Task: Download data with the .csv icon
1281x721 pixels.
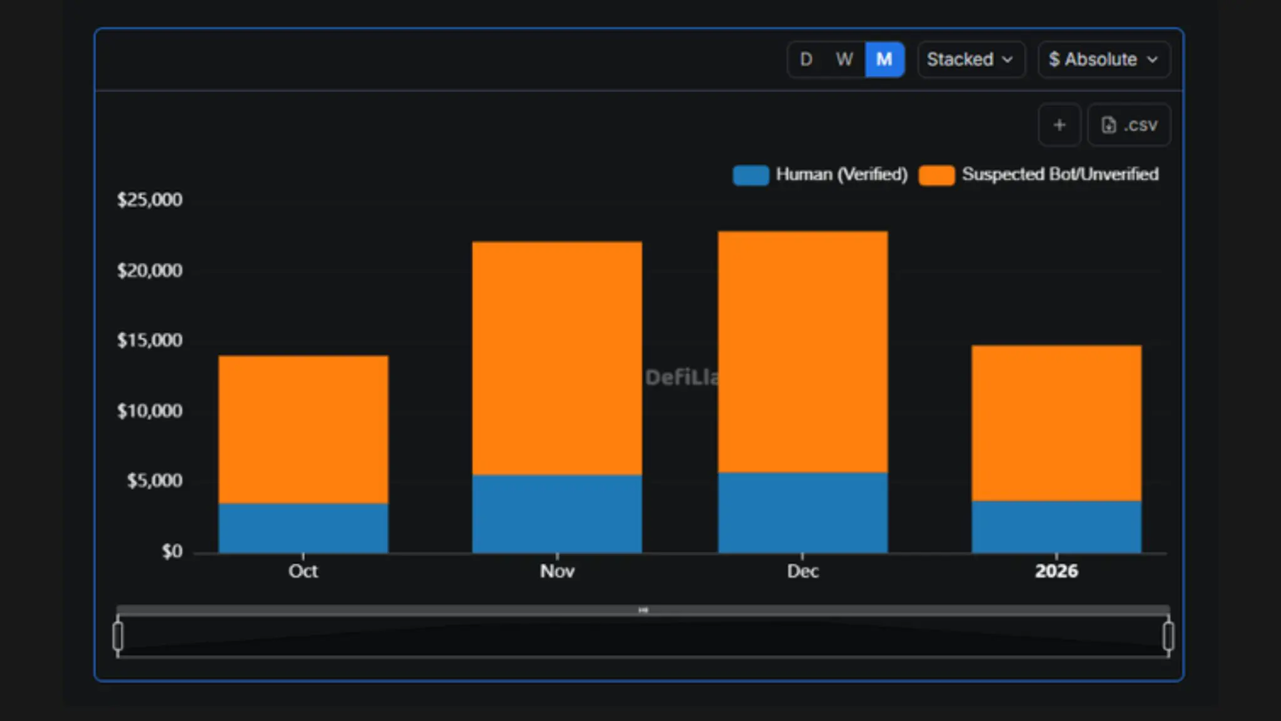Action: [1128, 125]
